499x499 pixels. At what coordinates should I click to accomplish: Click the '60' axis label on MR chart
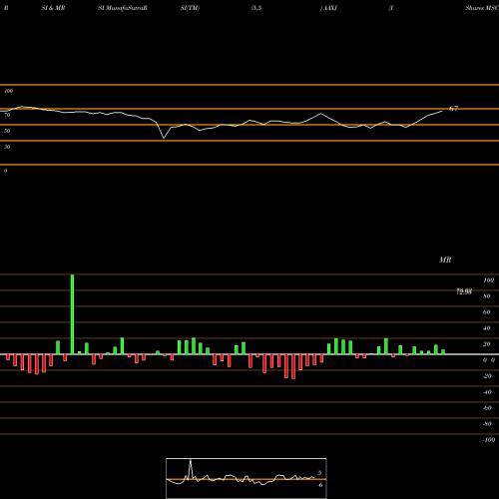click(487, 312)
